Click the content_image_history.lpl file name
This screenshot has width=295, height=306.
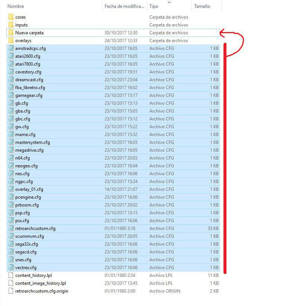point(41,283)
